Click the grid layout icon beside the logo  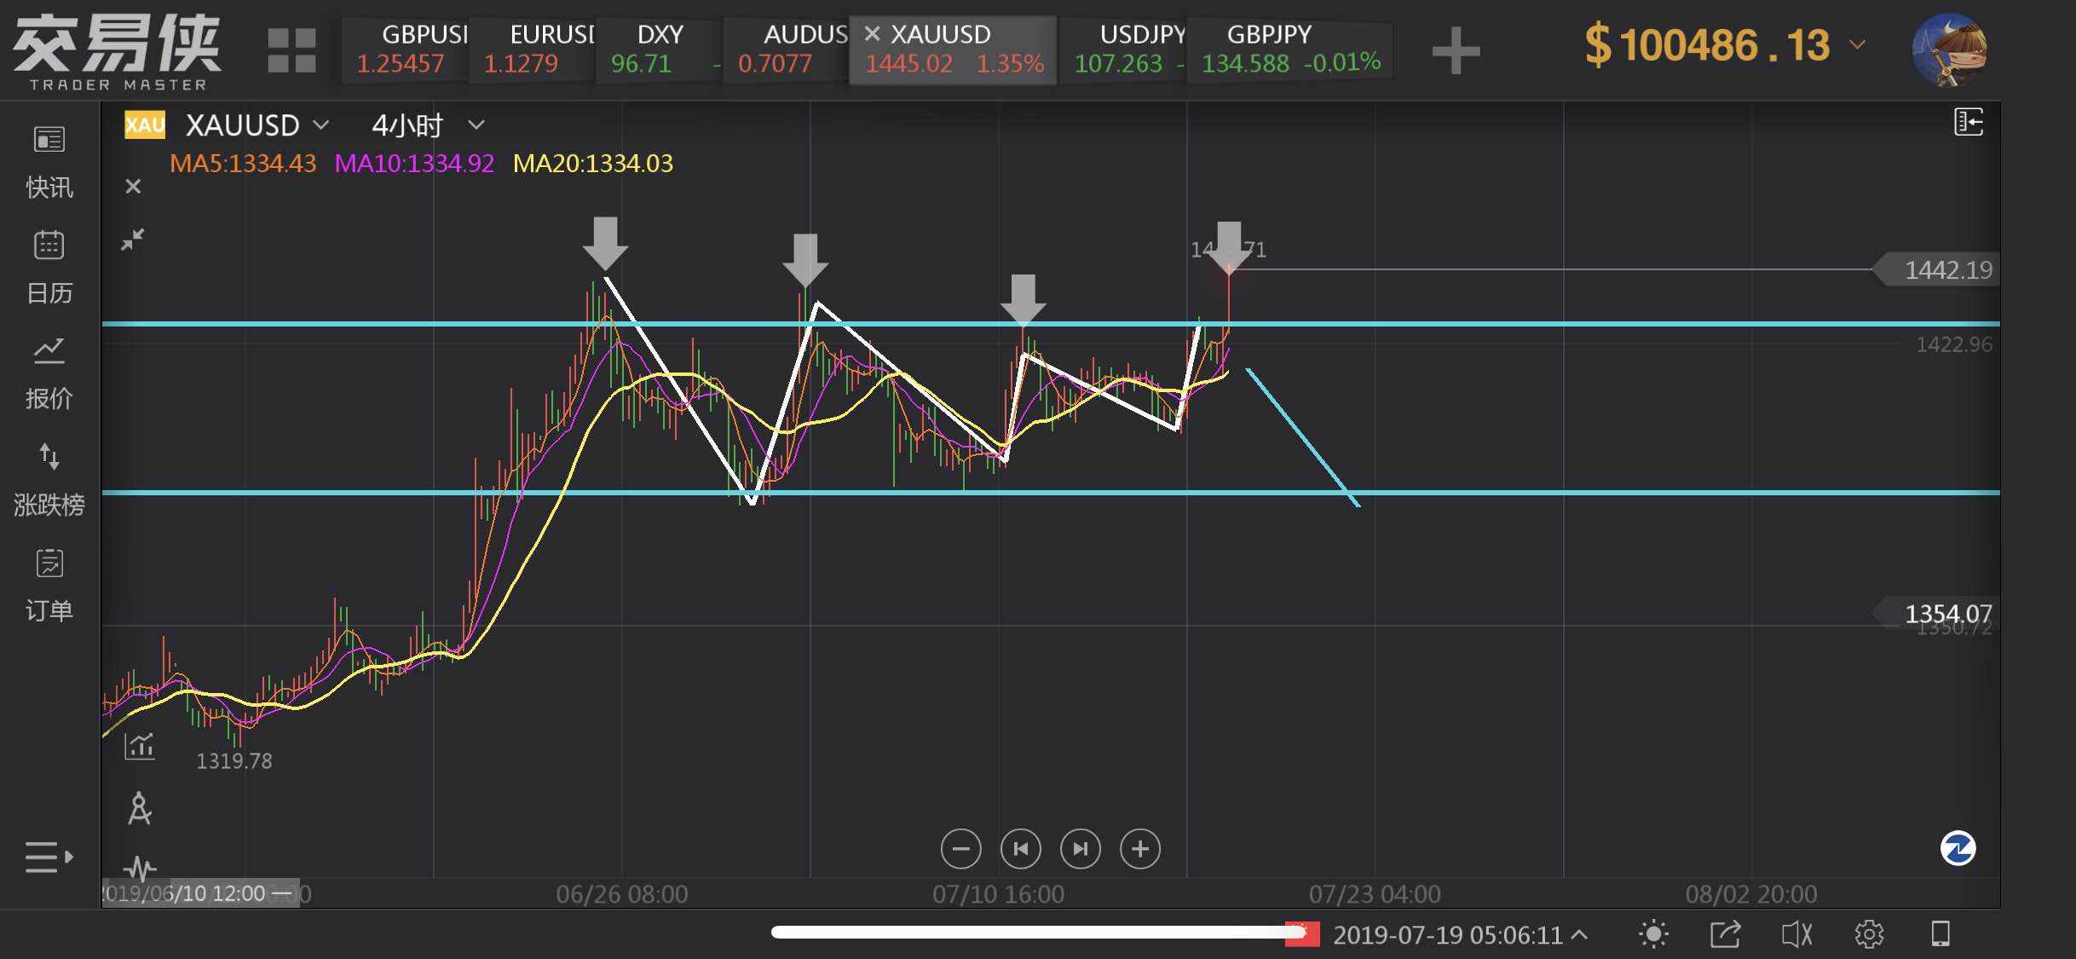(291, 50)
